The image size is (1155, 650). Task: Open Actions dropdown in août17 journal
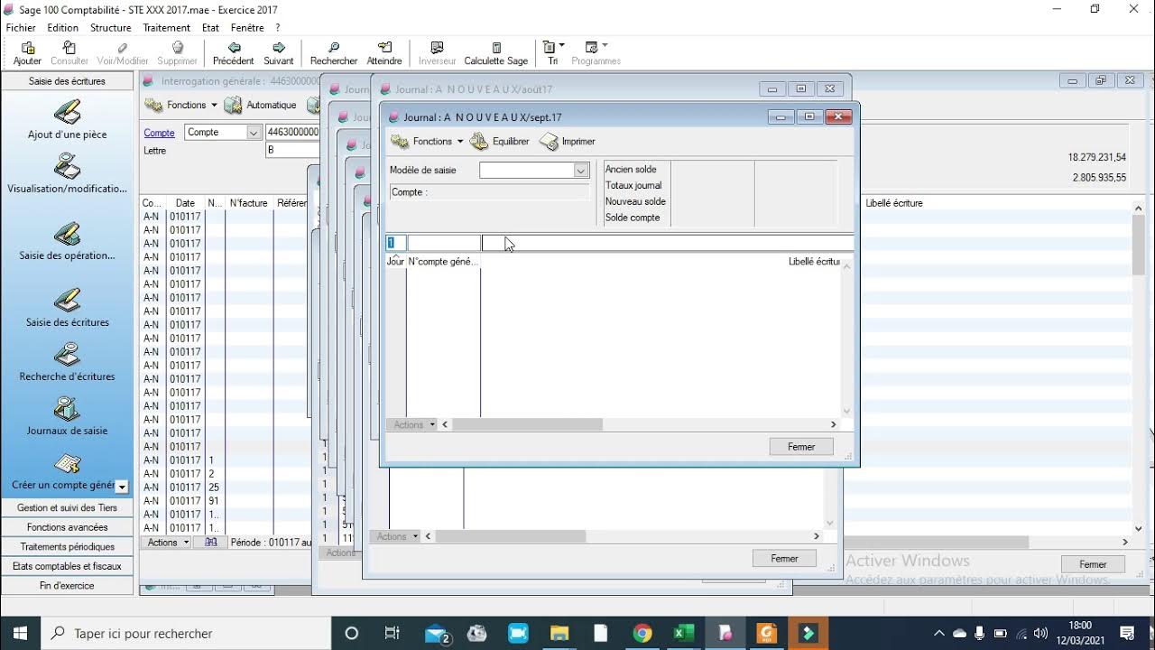(x=396, y=536)
